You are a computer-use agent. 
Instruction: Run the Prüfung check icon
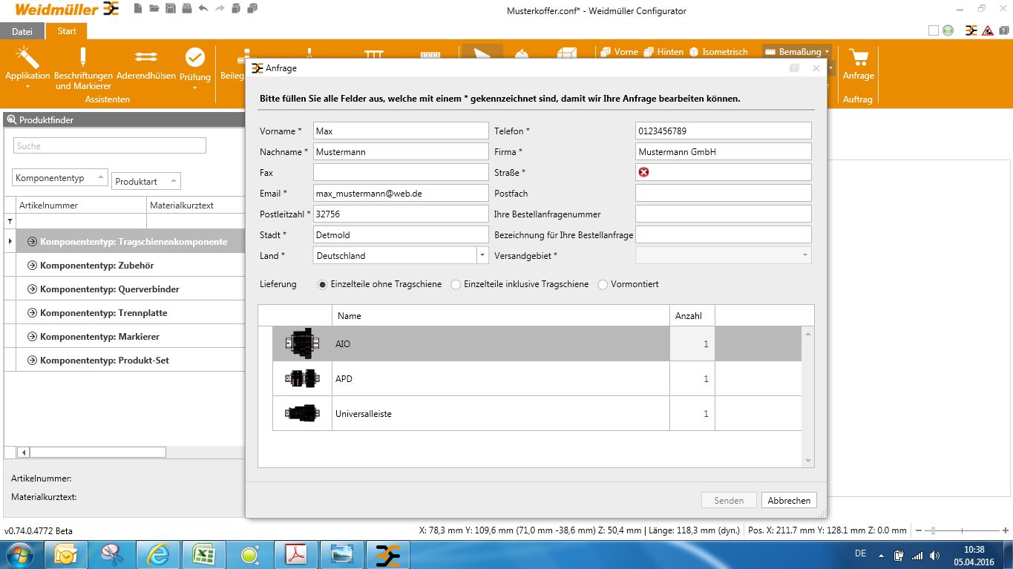(194, 58)
